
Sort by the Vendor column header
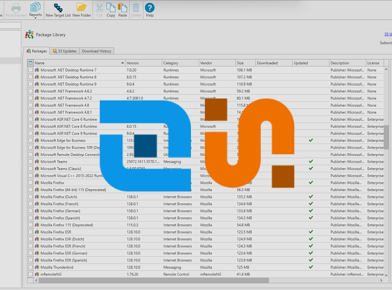217,63
